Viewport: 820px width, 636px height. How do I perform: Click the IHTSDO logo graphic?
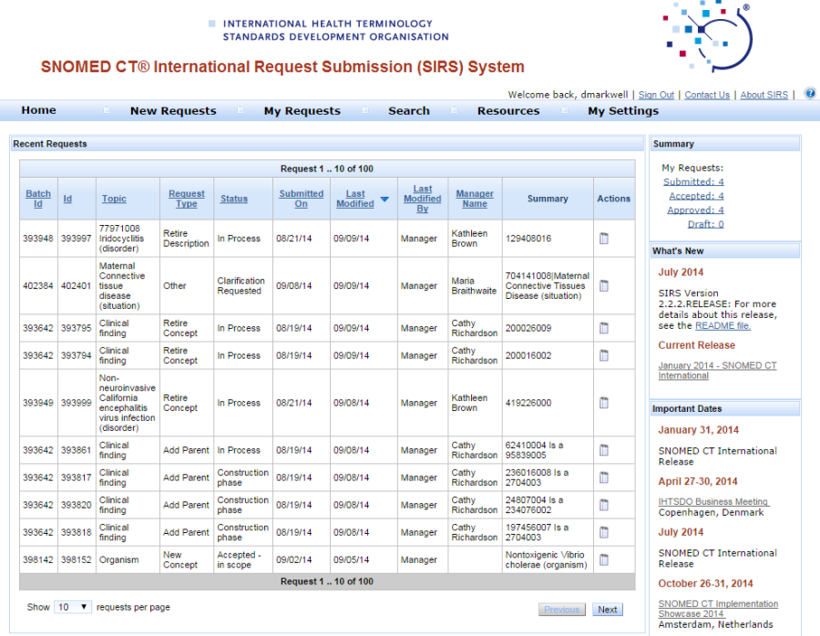[707, 36]
